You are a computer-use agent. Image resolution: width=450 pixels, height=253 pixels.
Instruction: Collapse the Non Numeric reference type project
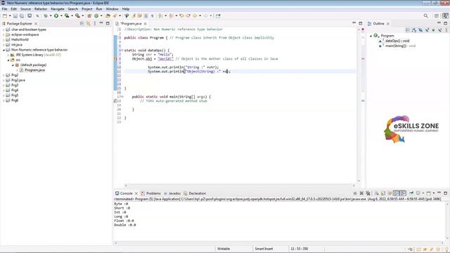pyautogui.click(x=4, y=50)
